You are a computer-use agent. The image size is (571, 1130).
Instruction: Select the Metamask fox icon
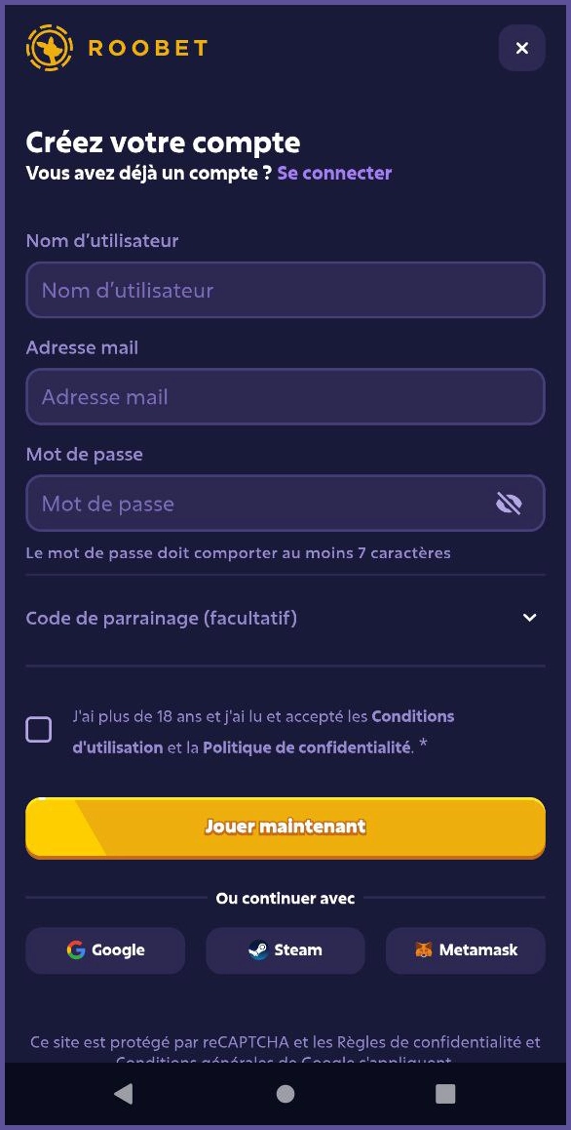pos(425,949)
